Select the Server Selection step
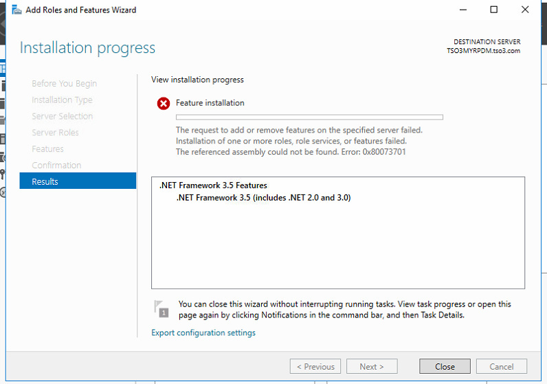The height and width of the screenshot is (384, 547). coord(62,116)
